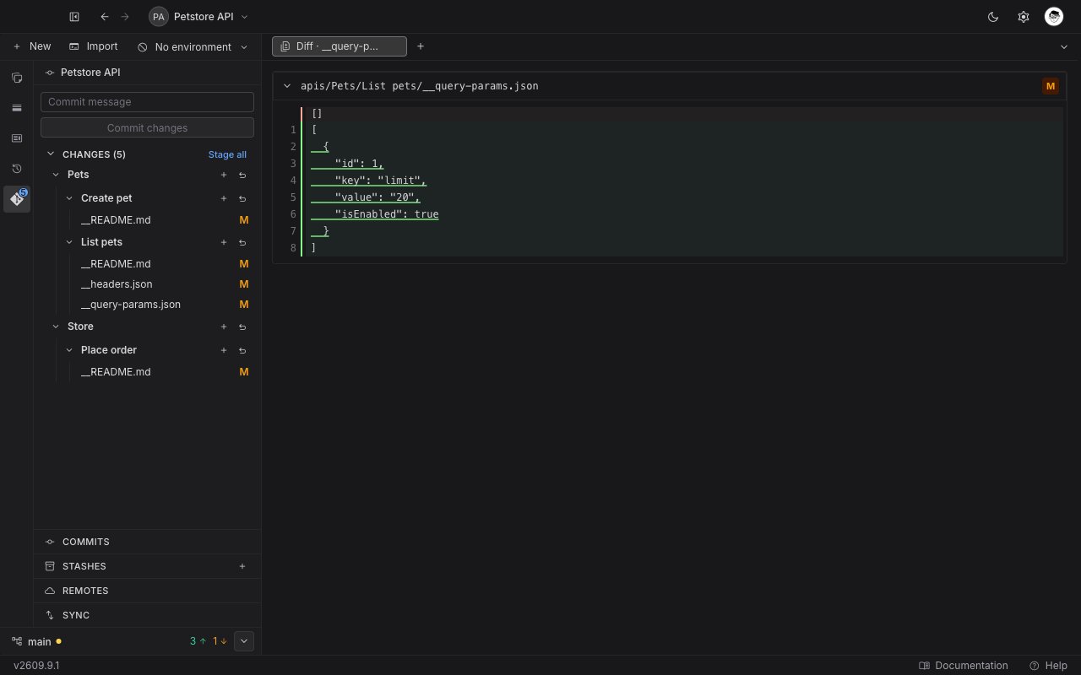Click Commit changes button
This screenshot has width=1081, height=675.
point(147,127)
